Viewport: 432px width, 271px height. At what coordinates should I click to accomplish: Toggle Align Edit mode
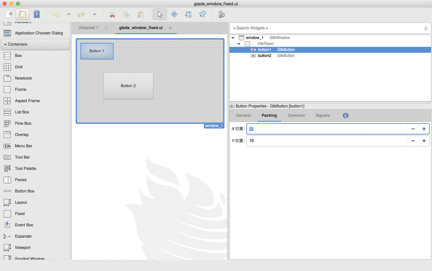(188, 14)
